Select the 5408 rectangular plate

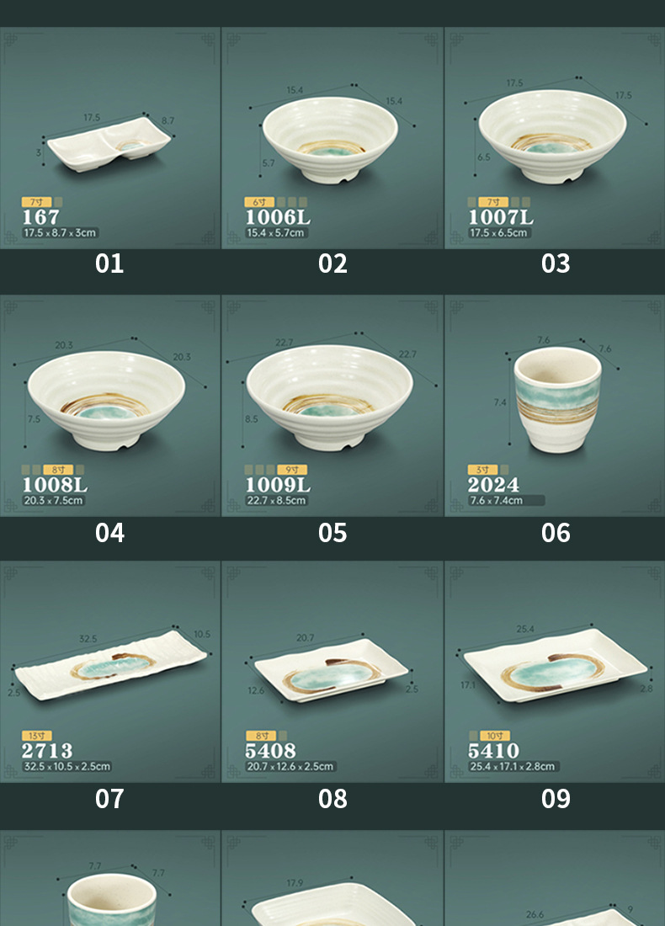coord(332,672)
